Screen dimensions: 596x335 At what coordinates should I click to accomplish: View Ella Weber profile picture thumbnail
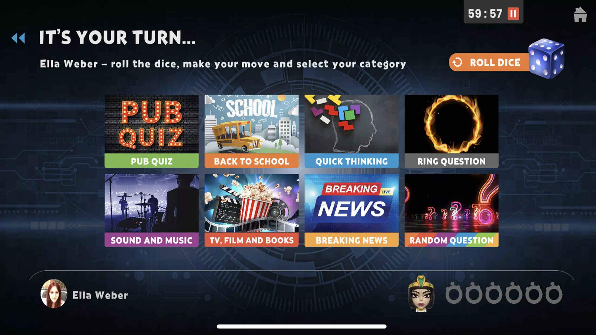click(x=53, y=295)
